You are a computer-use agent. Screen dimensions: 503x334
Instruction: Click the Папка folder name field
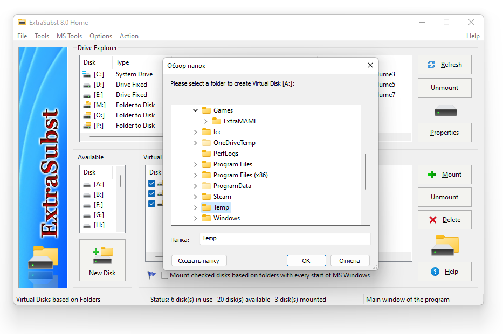[x=285, y=239]
